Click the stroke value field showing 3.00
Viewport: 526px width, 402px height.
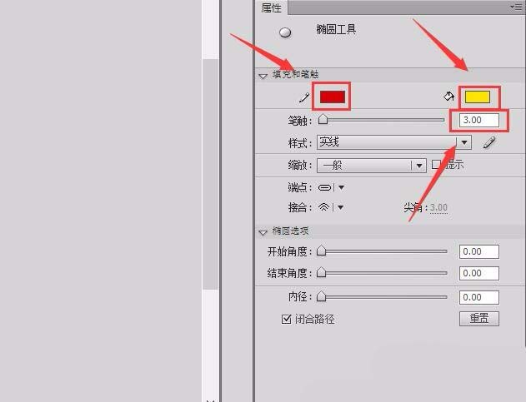coord(479,120)
